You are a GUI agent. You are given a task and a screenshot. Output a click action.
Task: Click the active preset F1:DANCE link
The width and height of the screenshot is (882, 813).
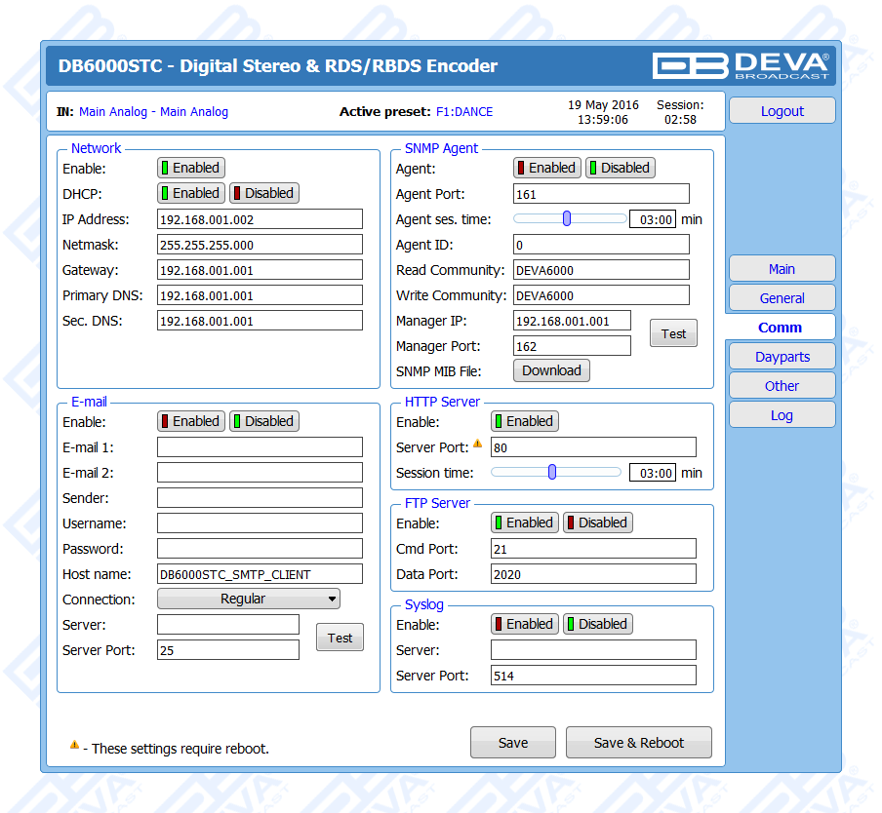click(464, 112)
